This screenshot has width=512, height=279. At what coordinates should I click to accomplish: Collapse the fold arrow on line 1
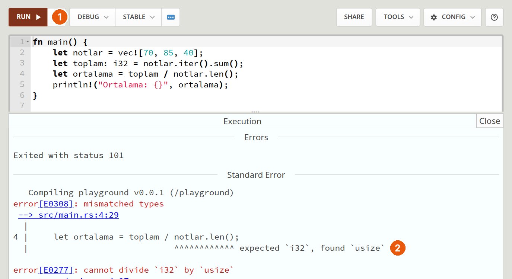[28, 42]
